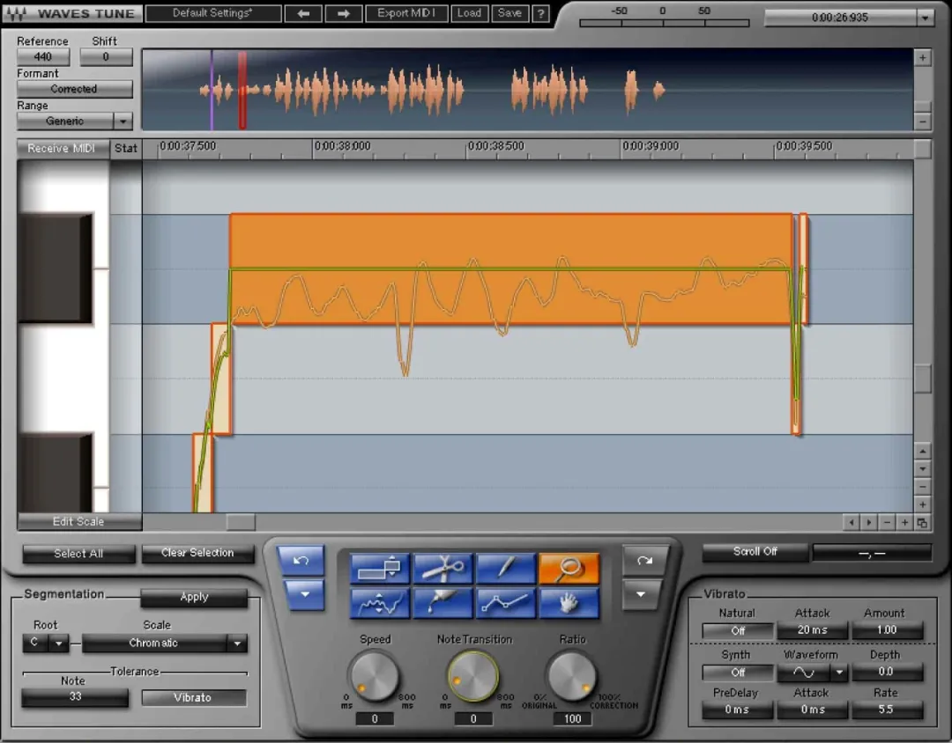Select the Pencil draw tool
This screenshot has width=952, height=743.
(x=506, y=569)
